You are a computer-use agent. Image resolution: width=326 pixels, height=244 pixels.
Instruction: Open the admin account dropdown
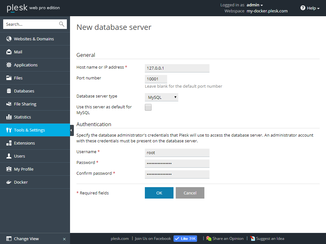(x=255, y=5)
